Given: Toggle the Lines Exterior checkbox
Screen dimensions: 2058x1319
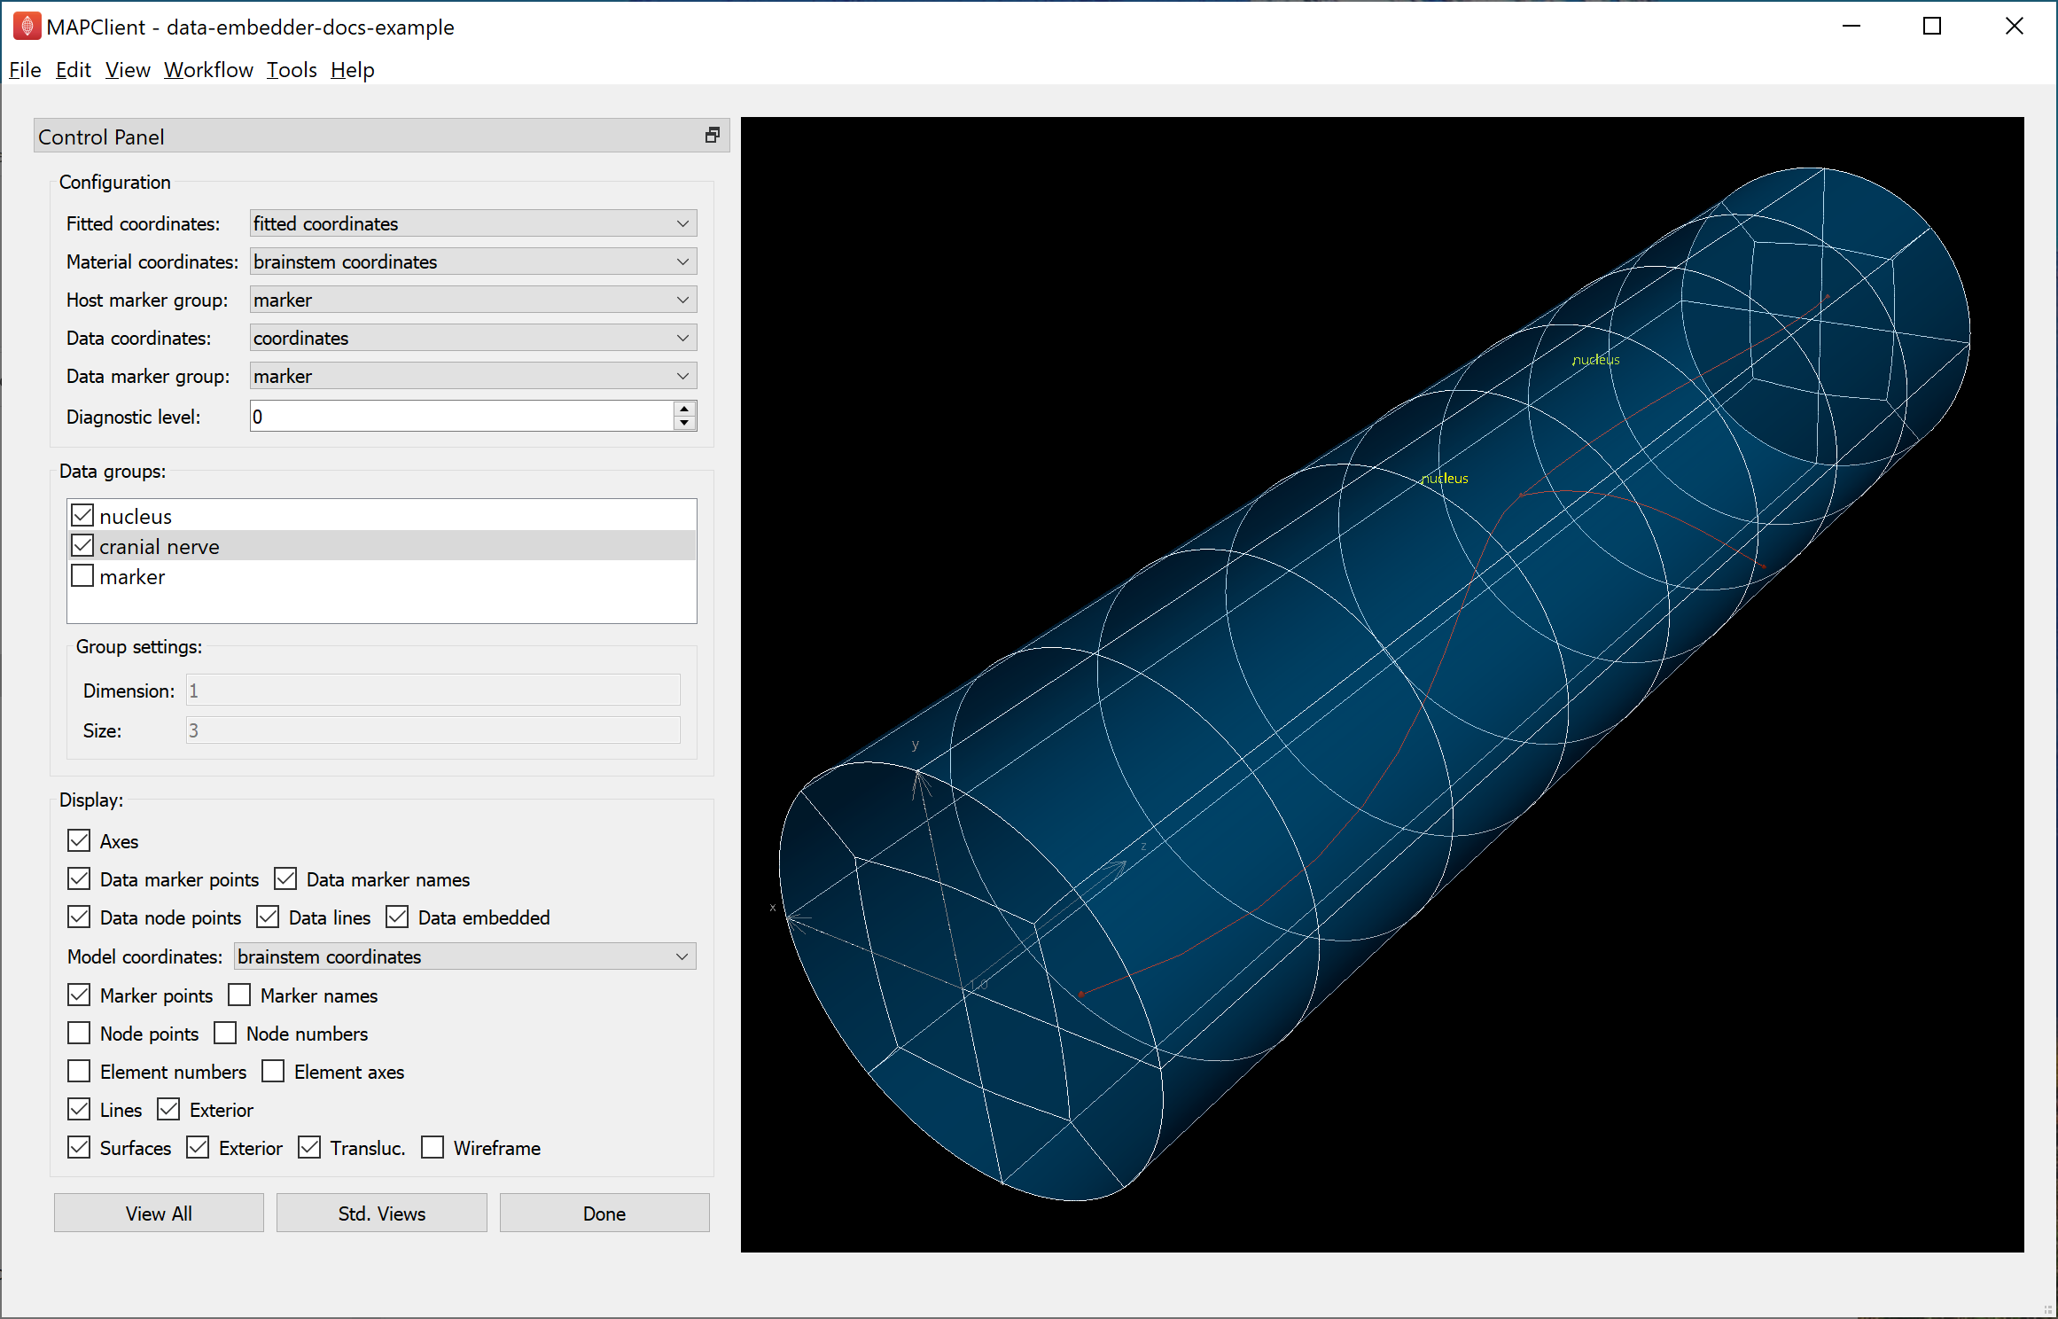Looking at the screenshot, I should tap(168, 1109).
